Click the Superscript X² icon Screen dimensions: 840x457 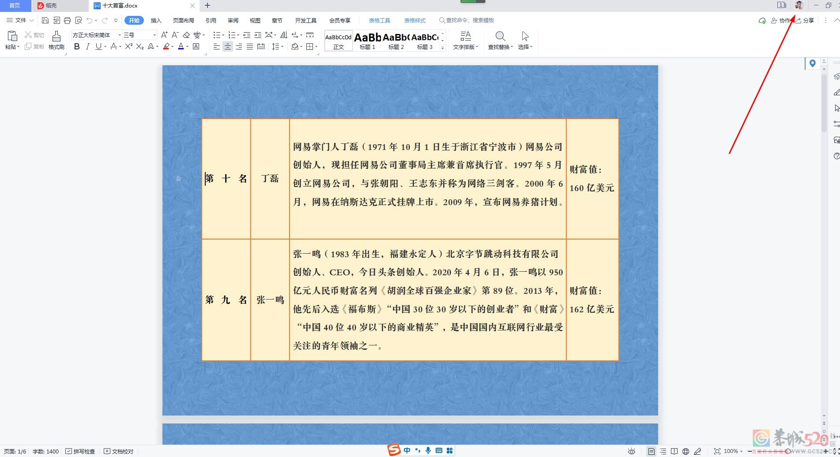coord(128,46)
